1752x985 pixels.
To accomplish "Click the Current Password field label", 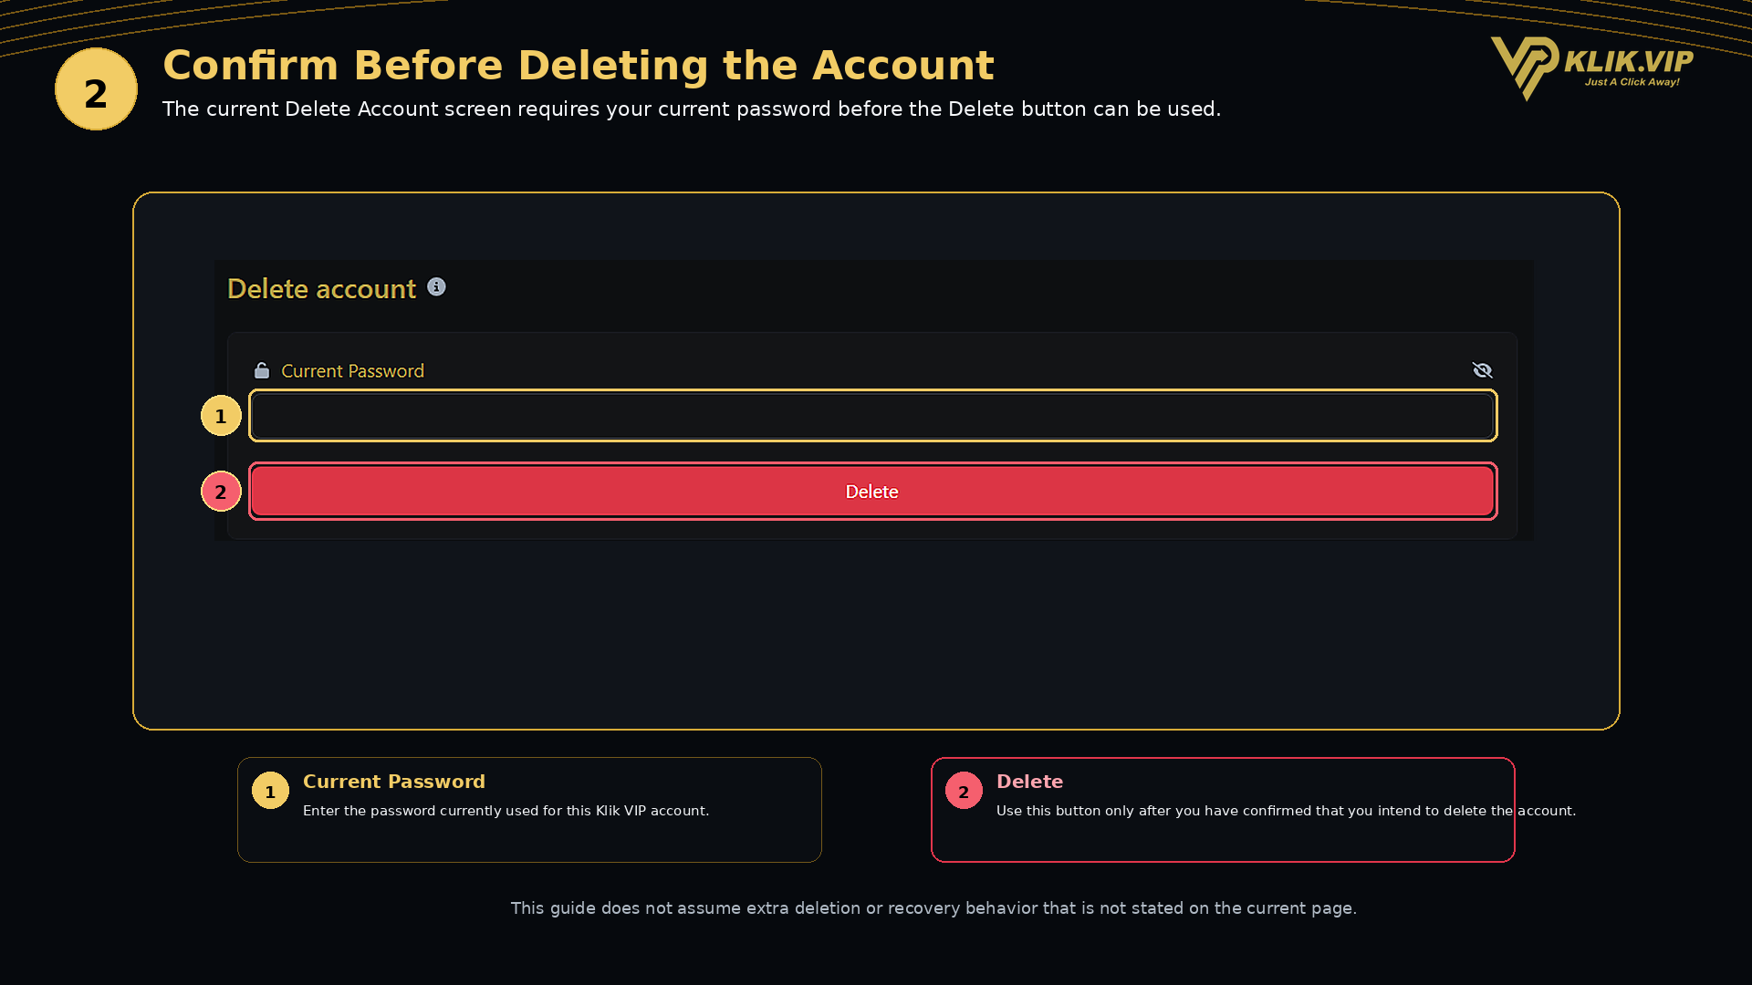I will pyautogui.click(x=352, y=371).
